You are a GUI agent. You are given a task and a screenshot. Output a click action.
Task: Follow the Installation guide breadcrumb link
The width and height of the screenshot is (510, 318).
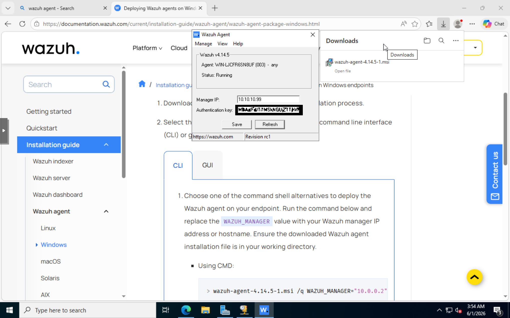(x=174, y=85)
